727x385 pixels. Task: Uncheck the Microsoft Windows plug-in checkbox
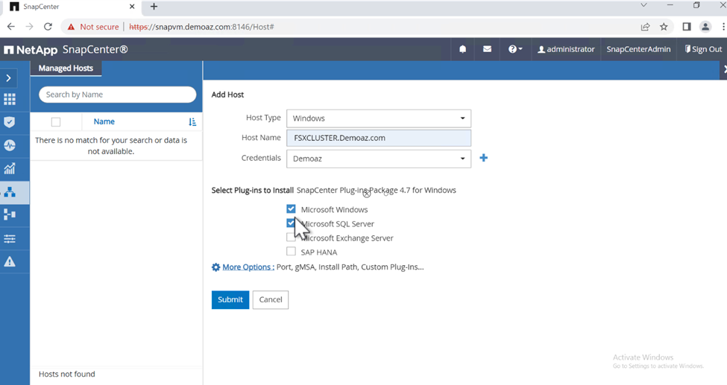tap(291, 209)
